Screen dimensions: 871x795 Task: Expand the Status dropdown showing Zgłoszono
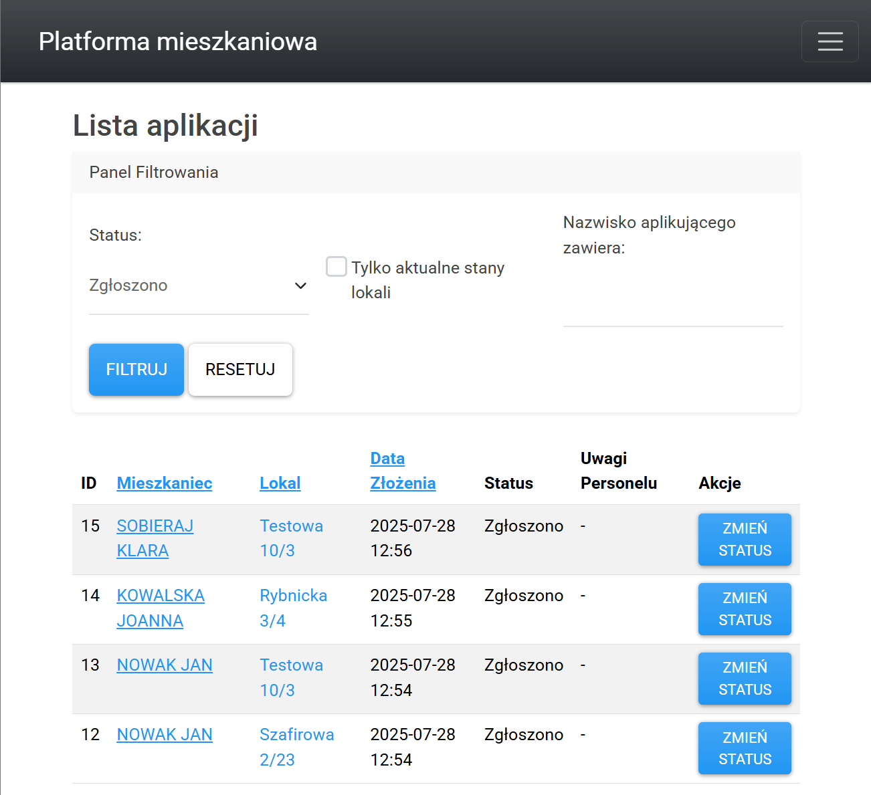click(x=199, y=286)
